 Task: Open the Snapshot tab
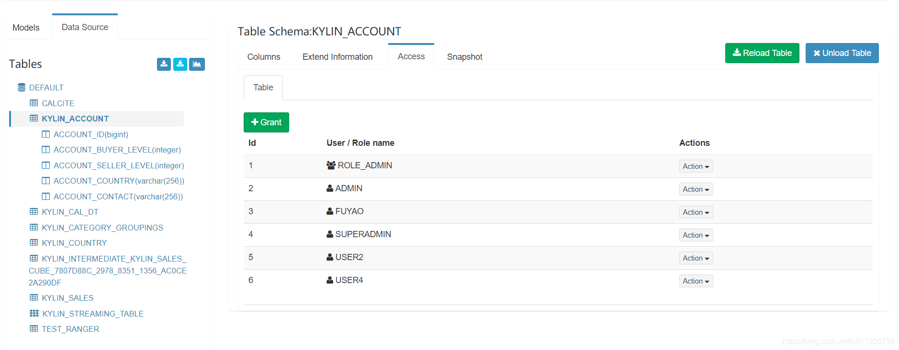(464, 57)
